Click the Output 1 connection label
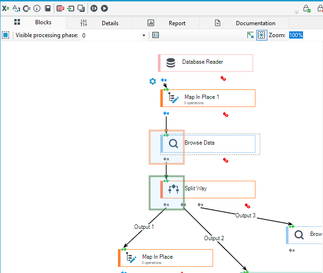Image resolution: width=323 pixels, height=273 pixels. [144, 227]
